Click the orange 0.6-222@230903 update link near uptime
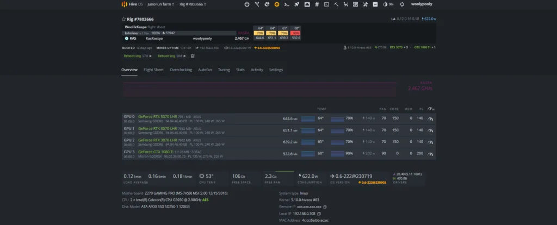This screenshot has height=225, width=557. click(x=267, y=48)
